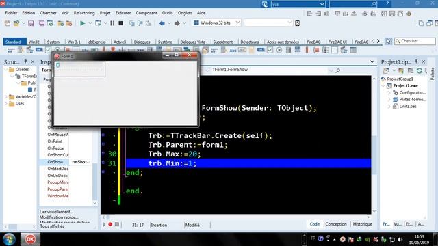Click the Delphi DX taskbar button
Viewport: 438px width, 246px height.
(x=30, y=239)
